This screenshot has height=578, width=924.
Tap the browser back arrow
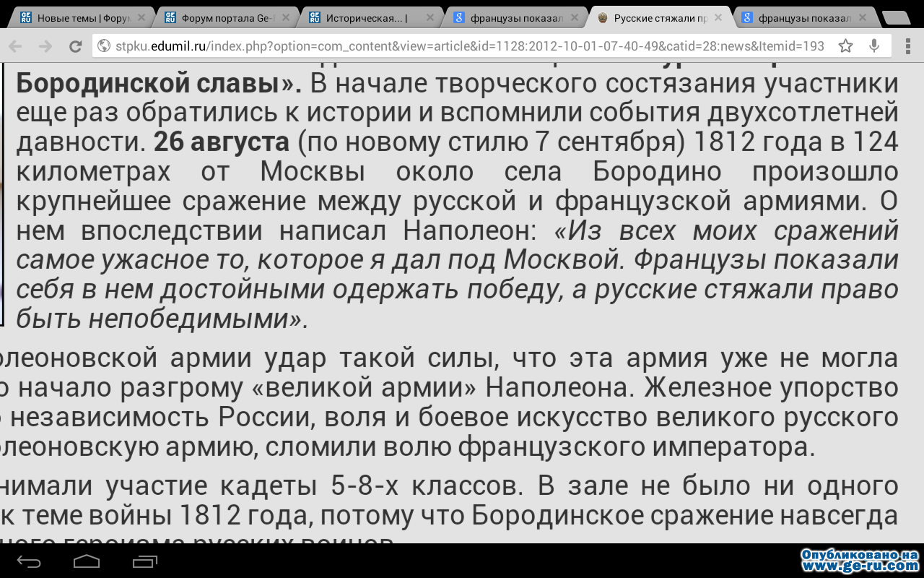click(x=16, y=46)
